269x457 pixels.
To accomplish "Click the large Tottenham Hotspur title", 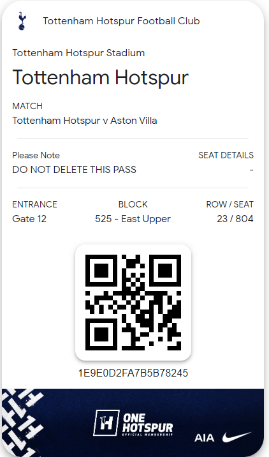I will pyautogui.click(x=101, y=78).
